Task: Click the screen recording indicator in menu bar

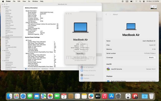Action: 123,1
